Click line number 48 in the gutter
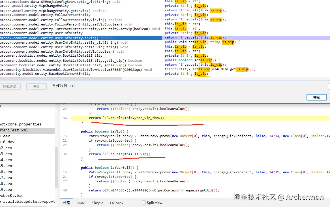 tap(65, 190)
